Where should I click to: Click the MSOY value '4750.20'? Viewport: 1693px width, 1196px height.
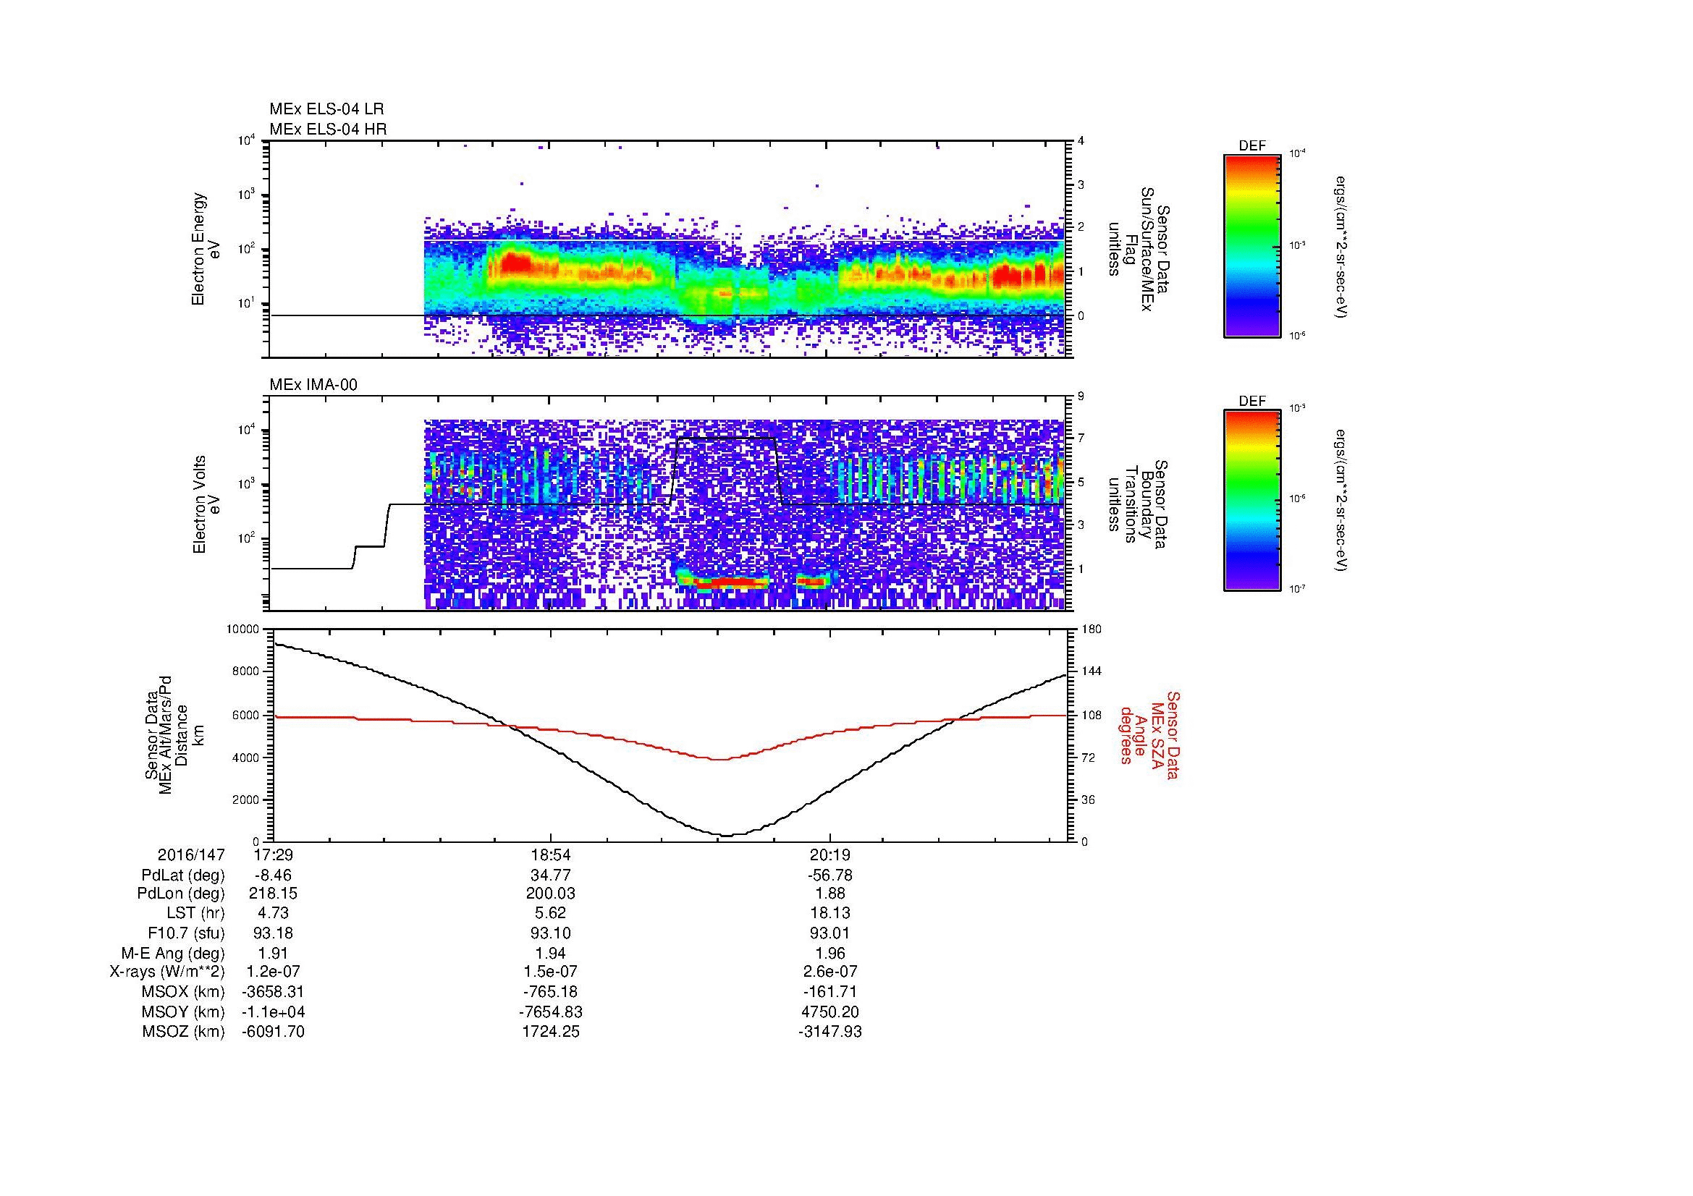click(x=829, y=1011)
